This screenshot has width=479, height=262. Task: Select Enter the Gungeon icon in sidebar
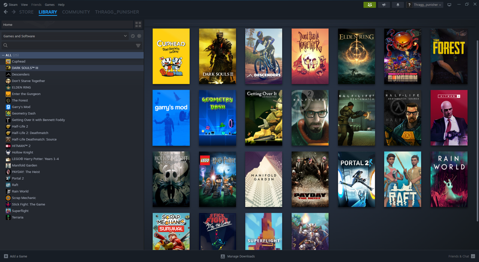click(x=8, y=94)
